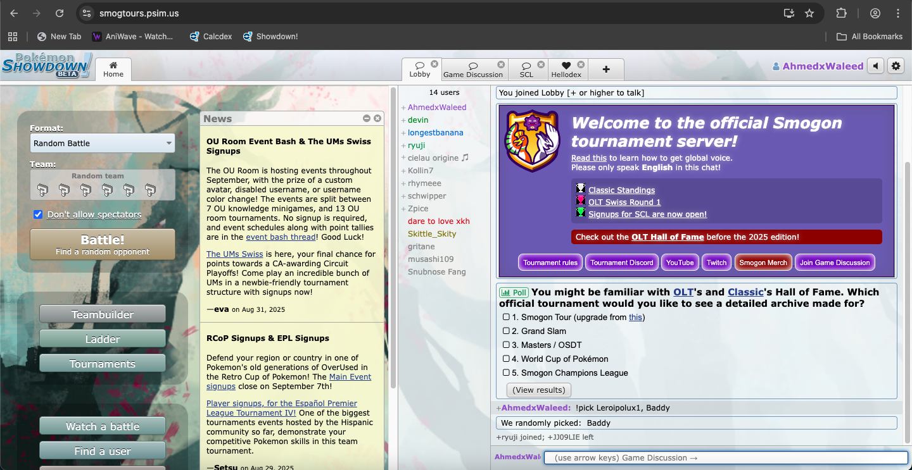Viewport: 912px width, 470px height.
Task: Open the Twitch button
Action: (x=717, y=263)
